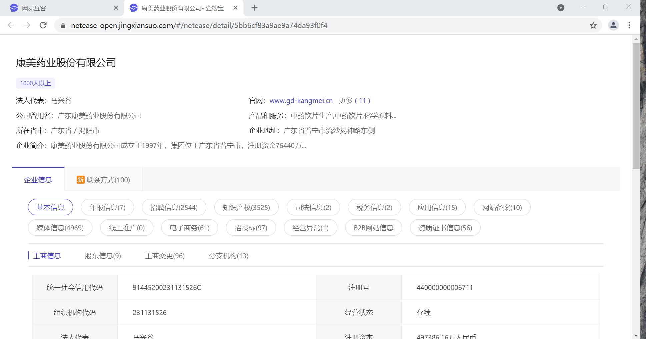The image size is (646, 339).
Task: Click credit code 91445200231131526C
Action: click(167, 287)
